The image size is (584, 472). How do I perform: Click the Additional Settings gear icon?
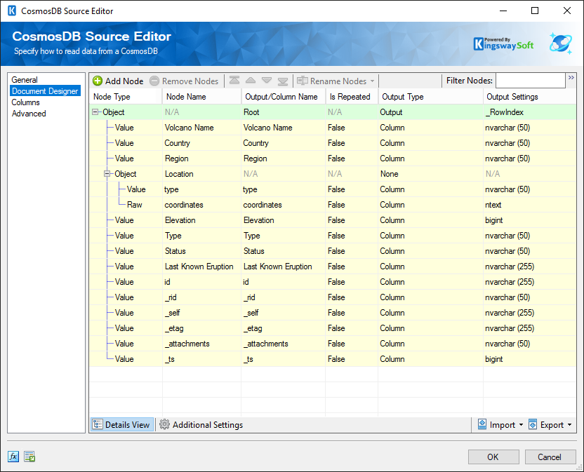[164, 424]
